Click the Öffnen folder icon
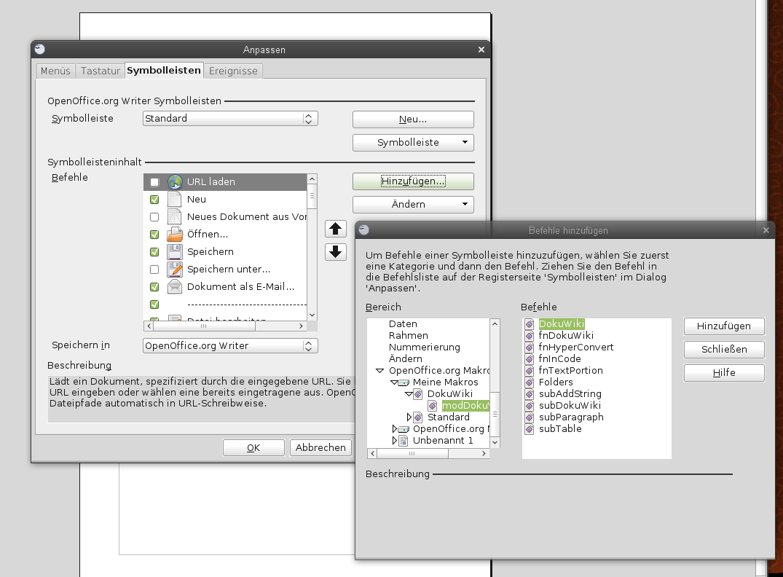The width and height of the screenshot is (783, 577). 175,235
